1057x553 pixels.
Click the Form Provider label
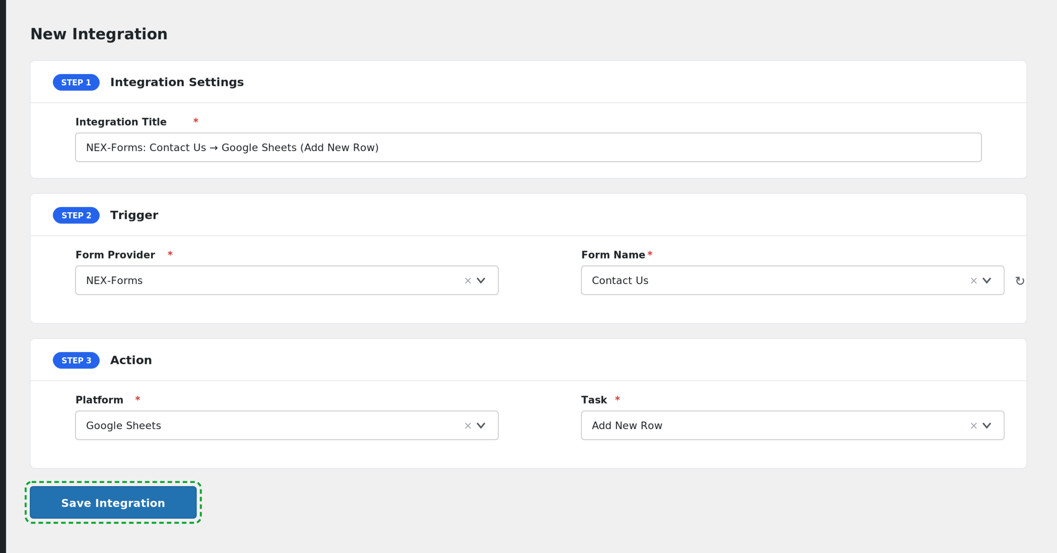115,255
